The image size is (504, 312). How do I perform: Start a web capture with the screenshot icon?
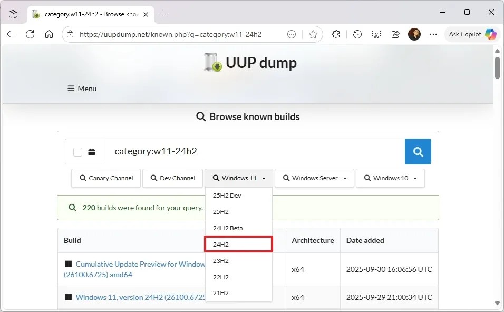point(376,34)
